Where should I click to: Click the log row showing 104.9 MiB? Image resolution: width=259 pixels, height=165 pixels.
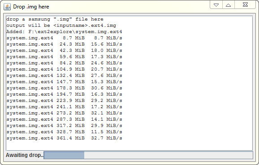coord(64,69)
